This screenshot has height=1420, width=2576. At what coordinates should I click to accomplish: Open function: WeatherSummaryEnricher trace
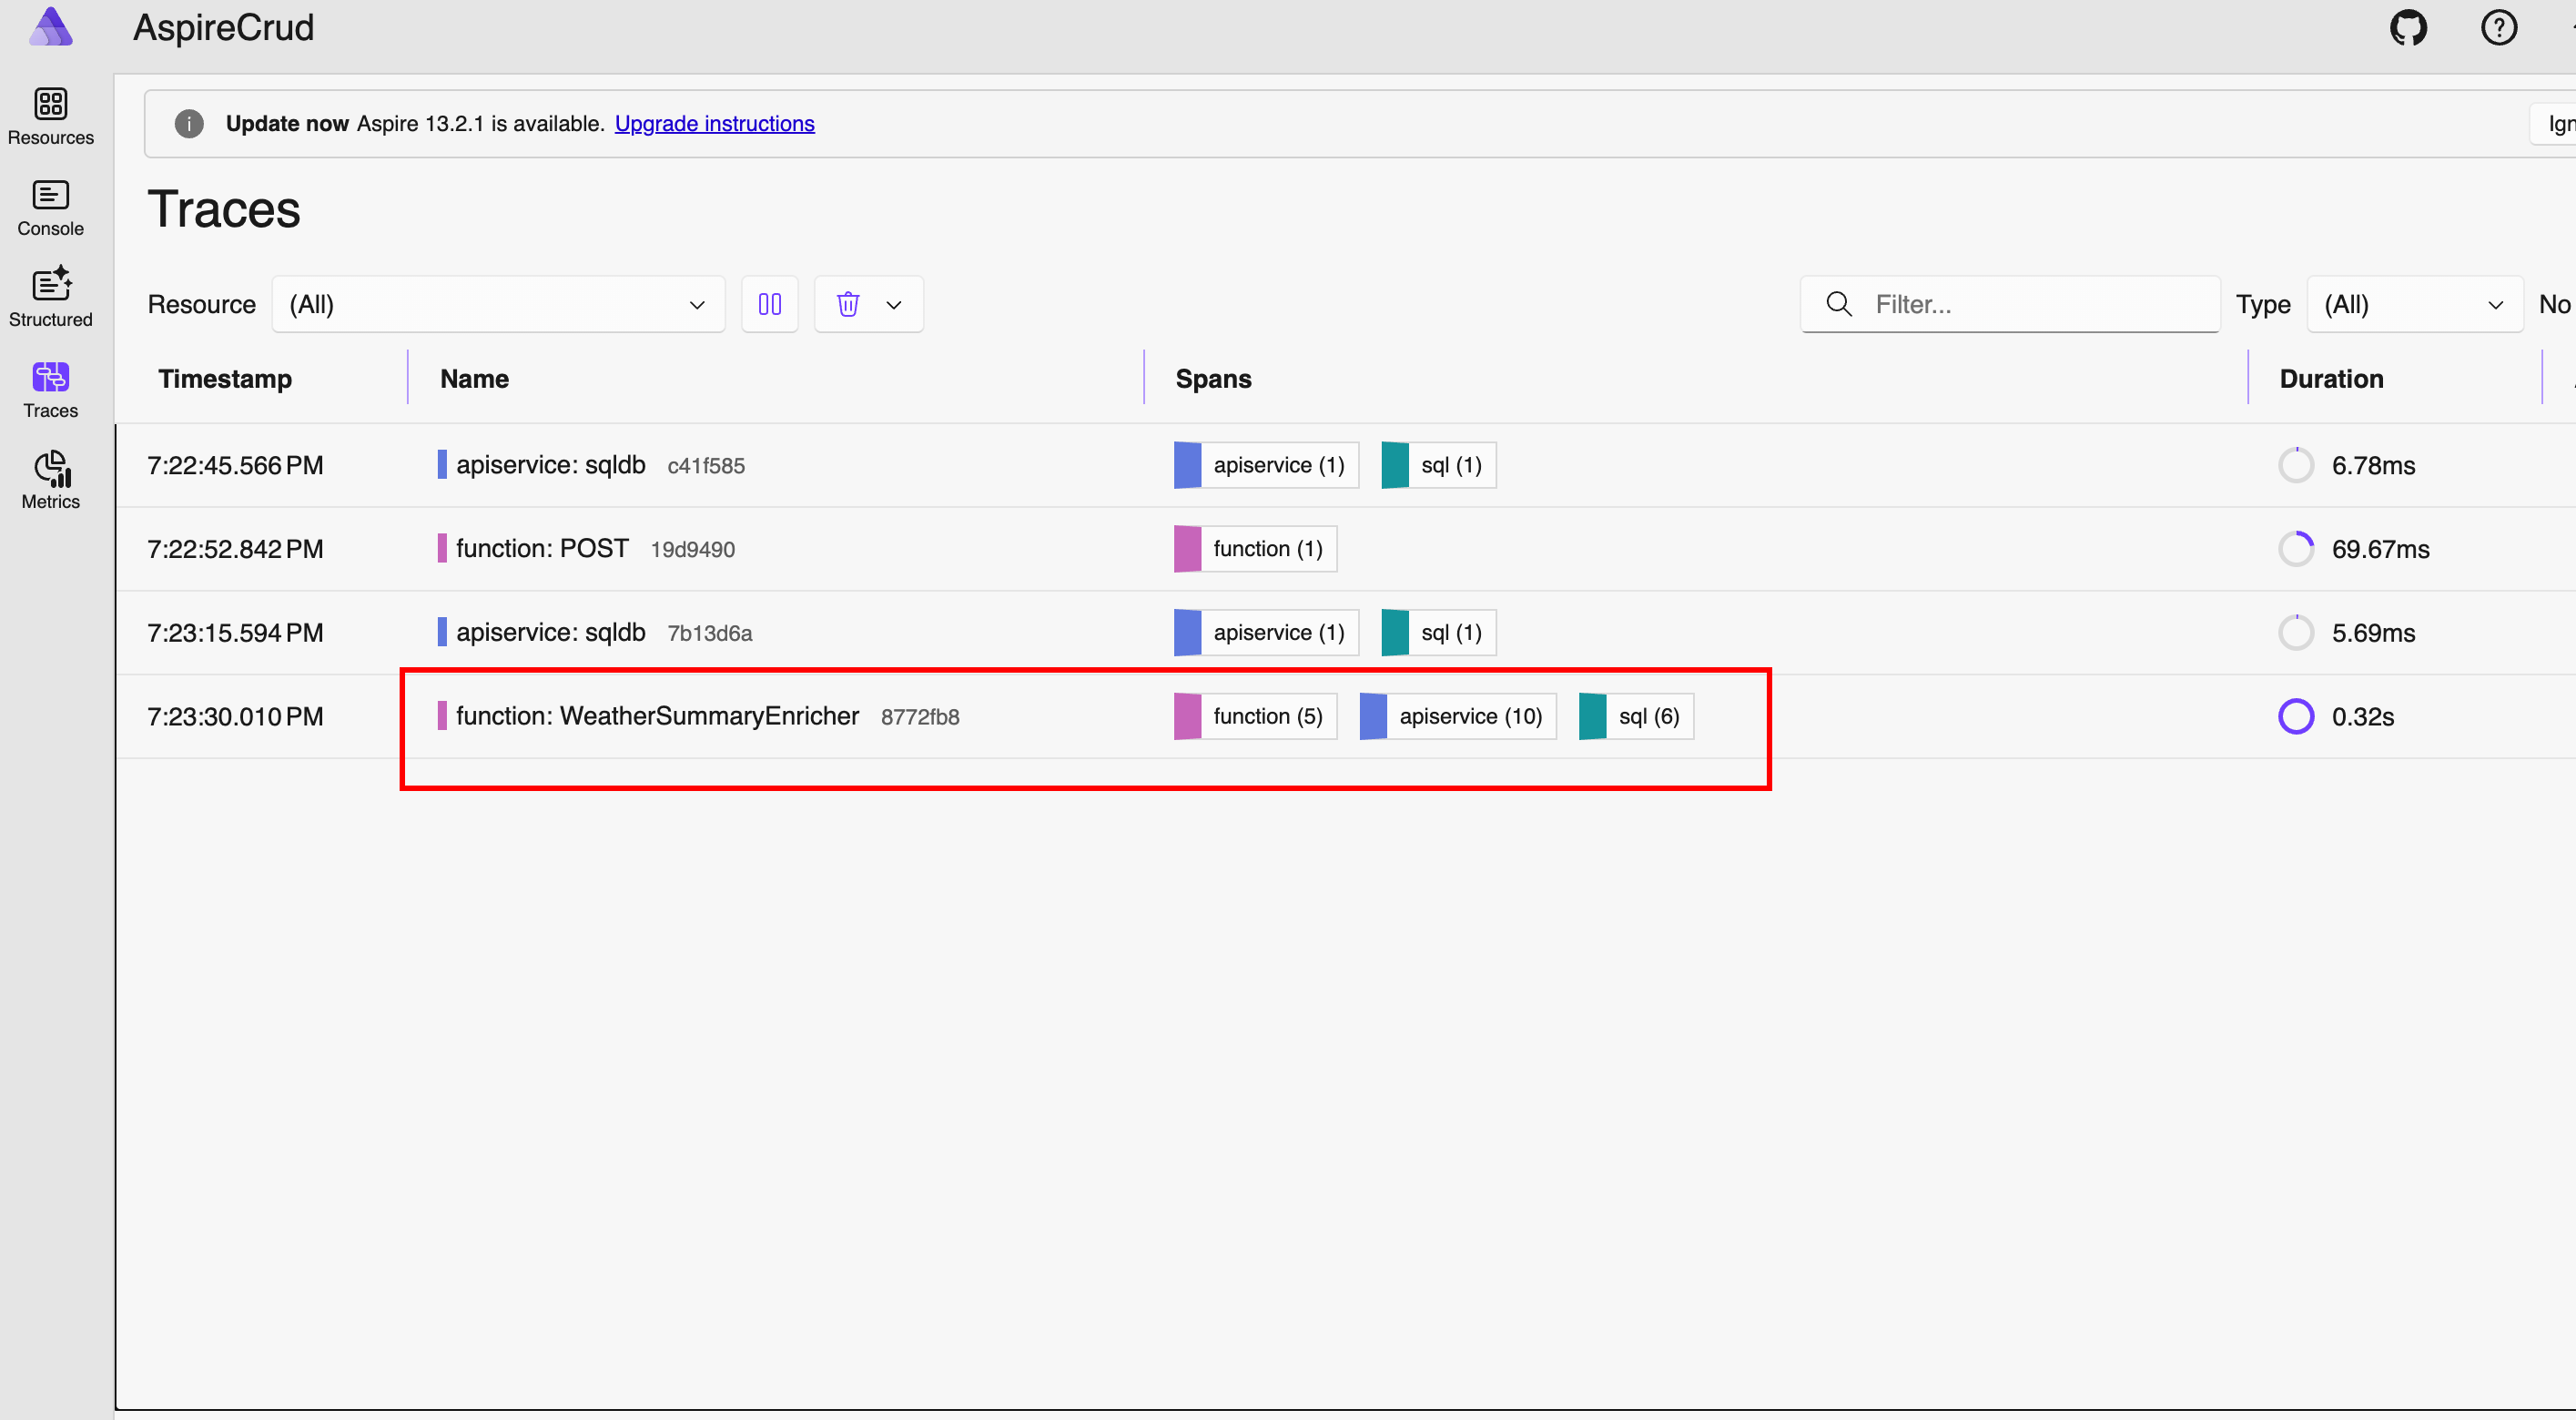click(657, 716)
